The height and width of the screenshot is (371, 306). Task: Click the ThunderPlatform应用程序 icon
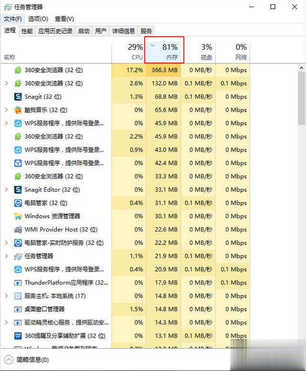(18, 282)
